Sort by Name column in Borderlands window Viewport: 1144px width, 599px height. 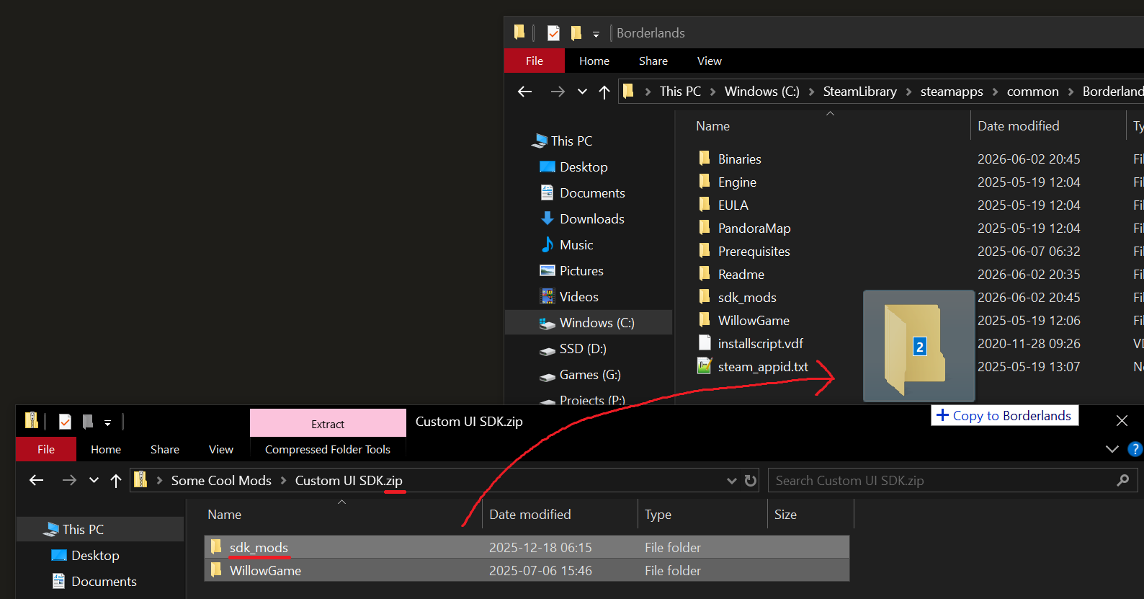point(713,126)
